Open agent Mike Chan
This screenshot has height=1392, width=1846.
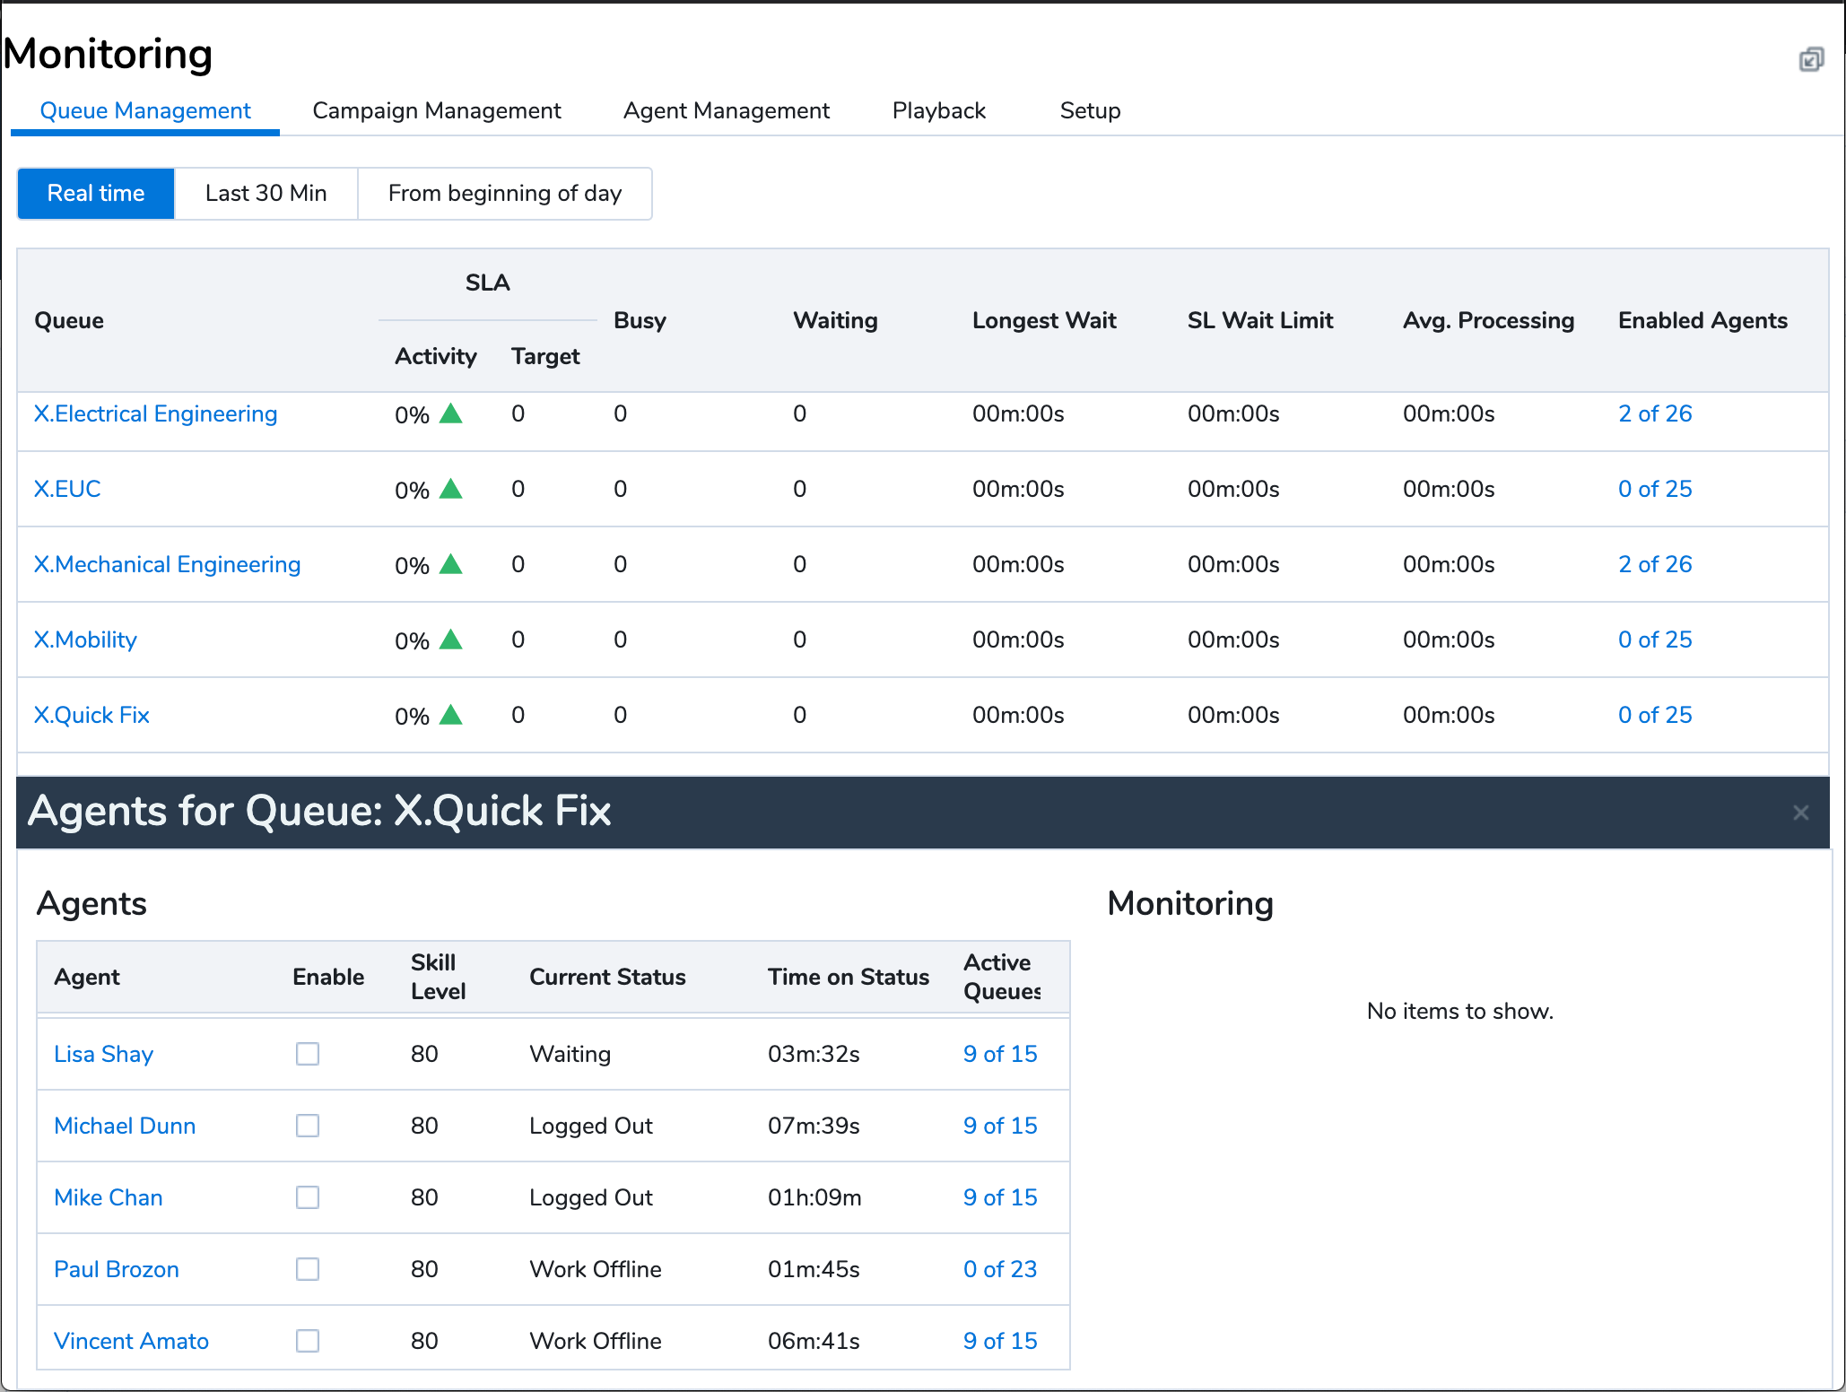click(109, 1197)
